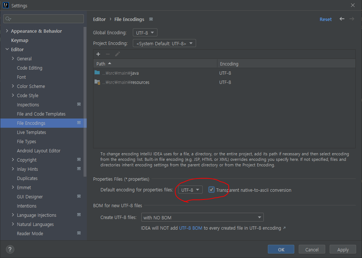
Task: Click the resources folder icon in path table
Action: click(x=97, y=82)
